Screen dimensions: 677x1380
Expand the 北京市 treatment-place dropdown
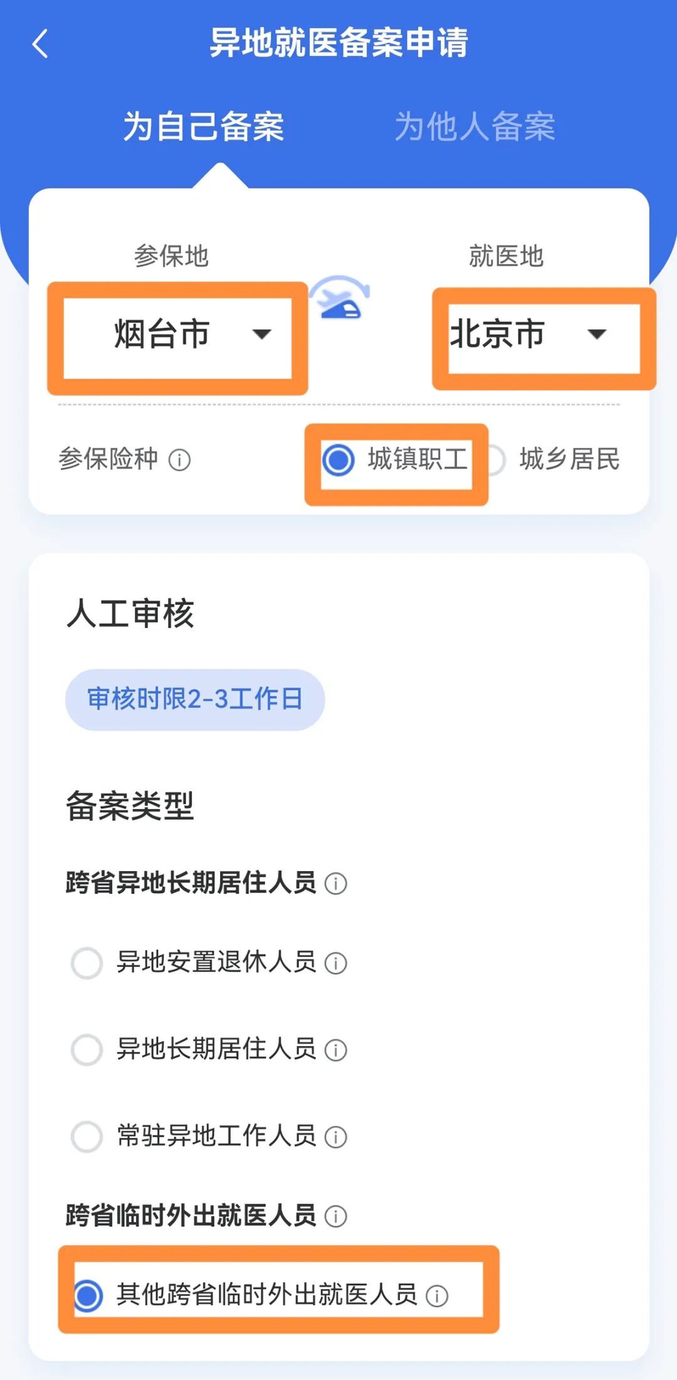coord(543,334)
